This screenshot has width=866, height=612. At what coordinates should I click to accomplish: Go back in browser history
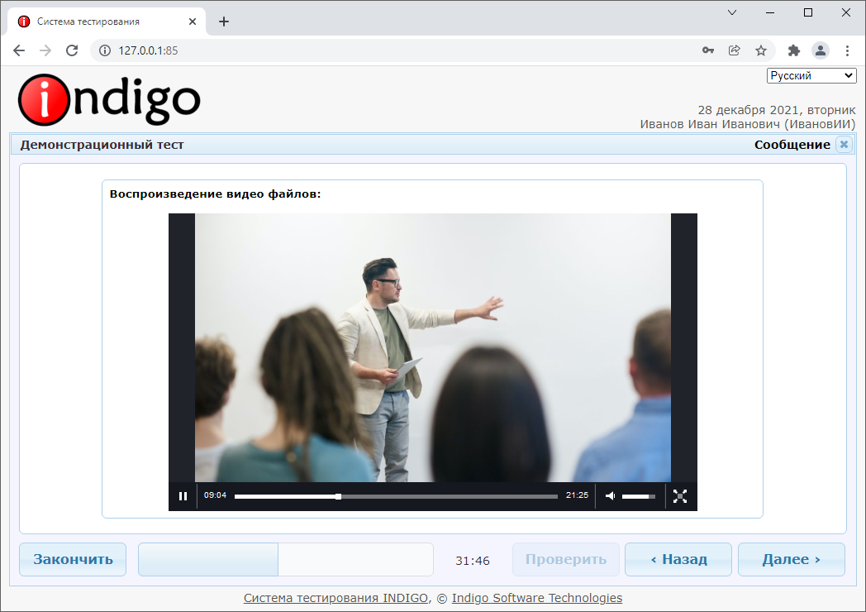pos(19,50)
